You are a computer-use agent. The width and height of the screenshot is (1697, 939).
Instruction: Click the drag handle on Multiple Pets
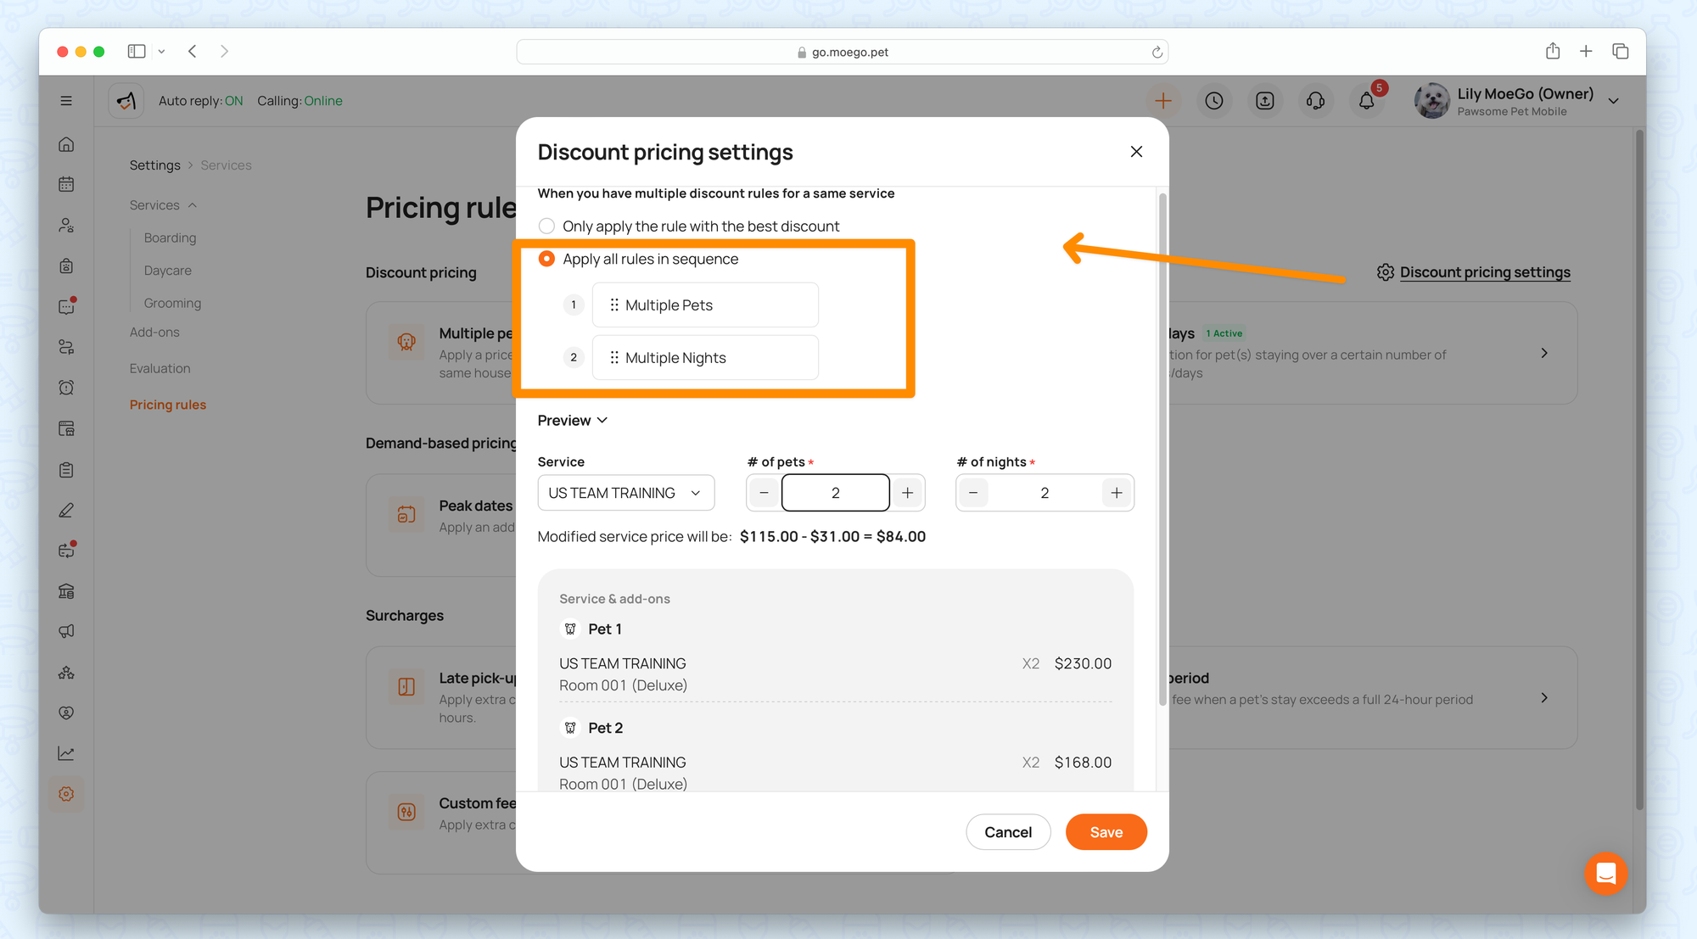click(614, 305)
